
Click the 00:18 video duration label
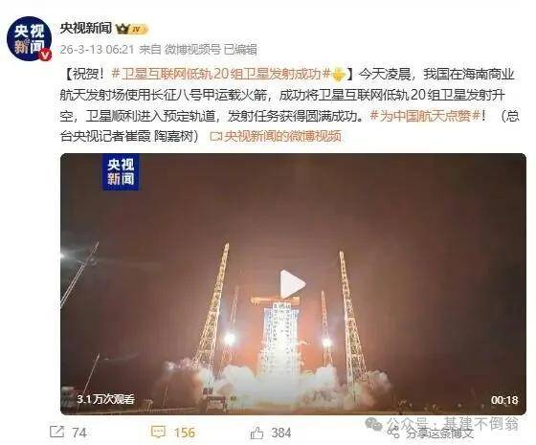pyautogui.click(x=504, y=400)
